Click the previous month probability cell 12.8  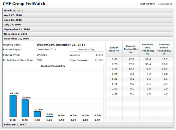coord(165,74)
